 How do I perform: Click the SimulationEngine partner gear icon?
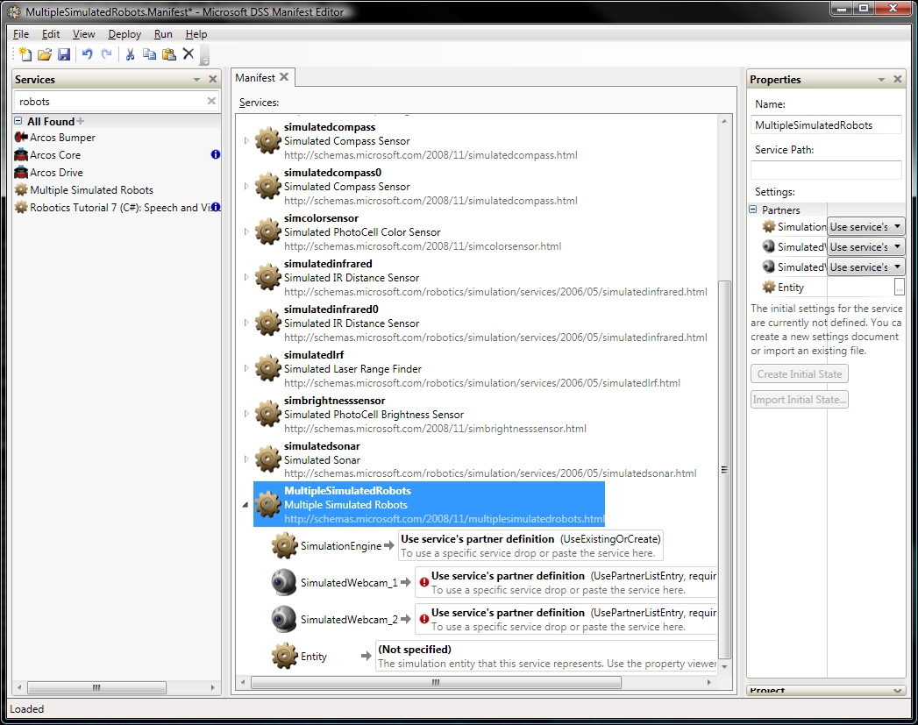(x=285, y=545)
